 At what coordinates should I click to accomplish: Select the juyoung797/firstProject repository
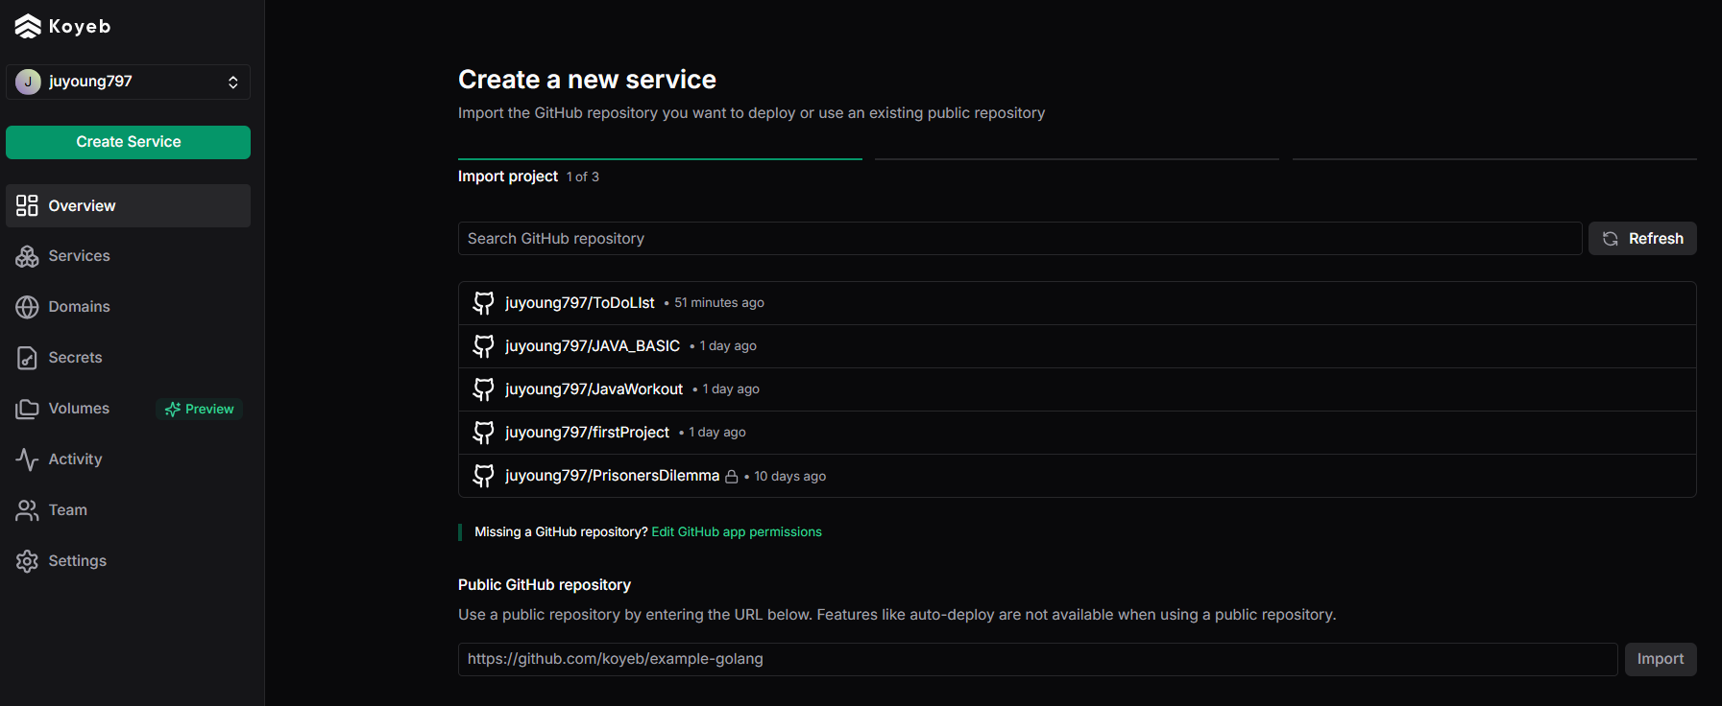[x=1078, y=433]
